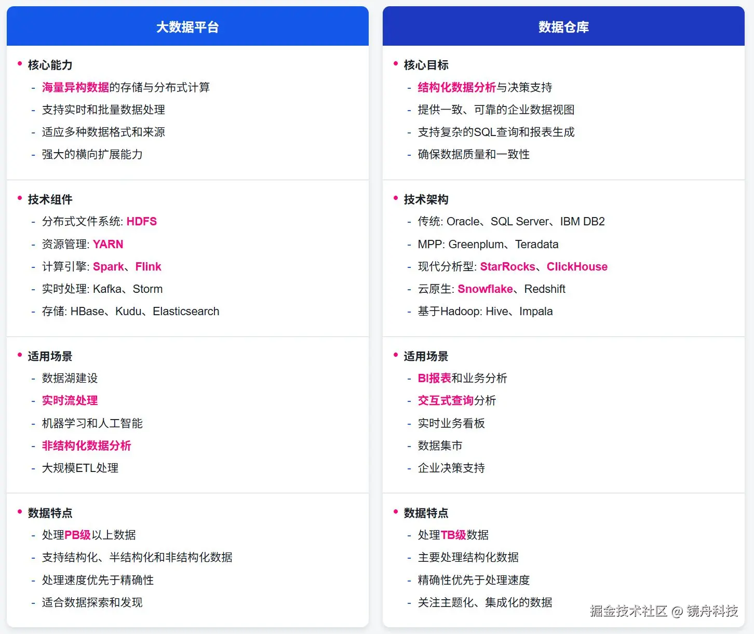The height and width of the screenshot is (634, 754).
Task: Select 数据特点 heading in 数据仓库 column
Action: [x=426, y=513]
